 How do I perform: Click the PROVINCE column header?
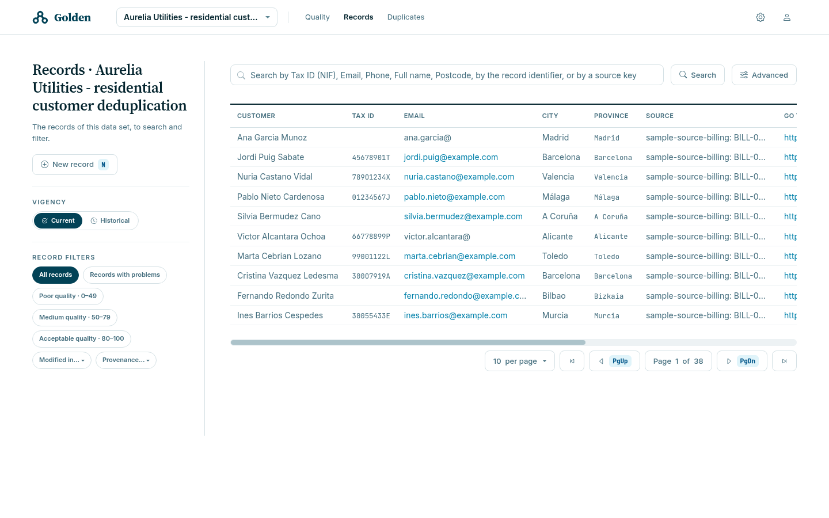611,116
